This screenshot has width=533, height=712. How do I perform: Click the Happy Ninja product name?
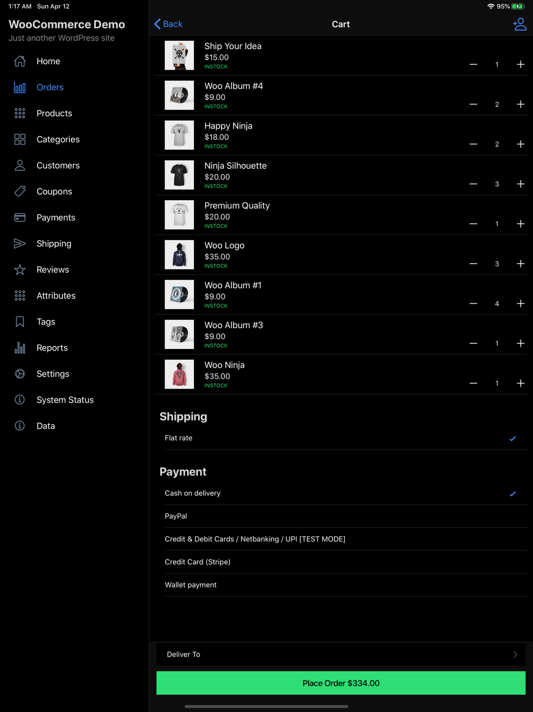coord(228,126)
